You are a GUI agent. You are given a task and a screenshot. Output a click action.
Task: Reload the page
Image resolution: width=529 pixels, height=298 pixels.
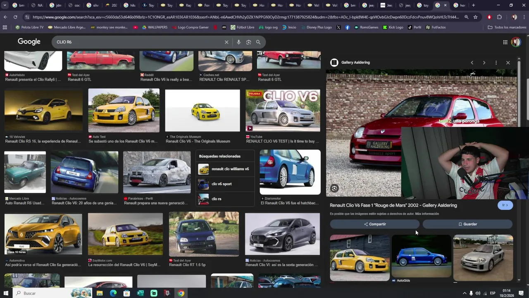15,17
